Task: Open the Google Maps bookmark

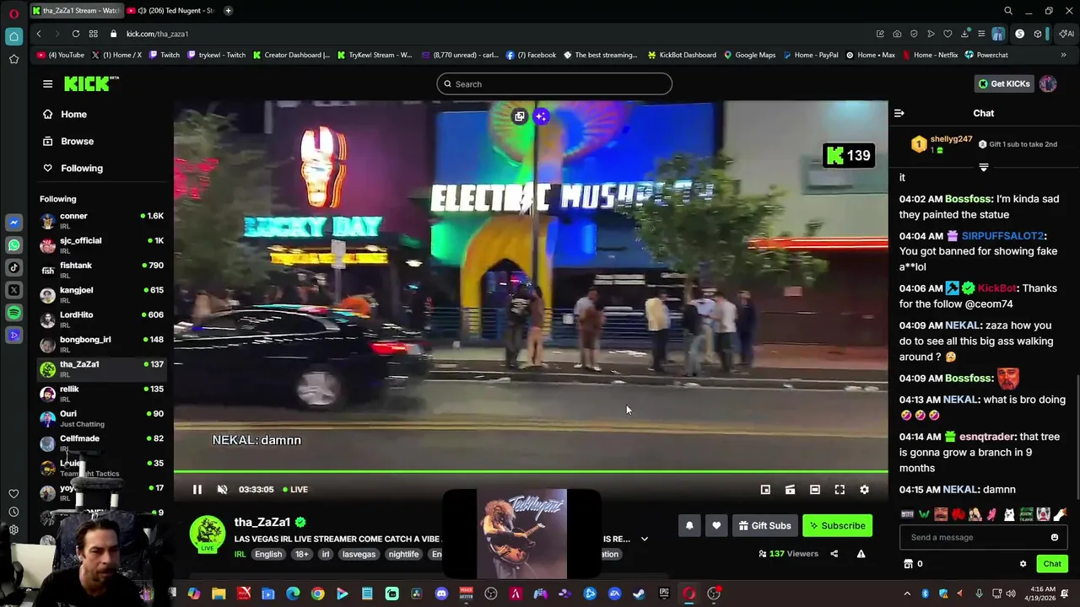Action: (749, 55)
